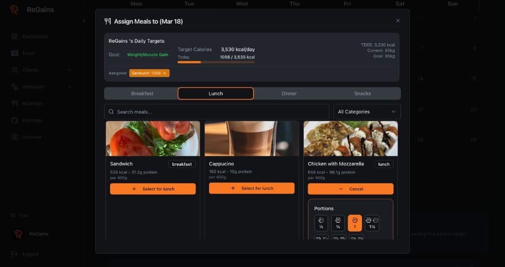Close the Assign Meals dialog

(x=398, y=21)
